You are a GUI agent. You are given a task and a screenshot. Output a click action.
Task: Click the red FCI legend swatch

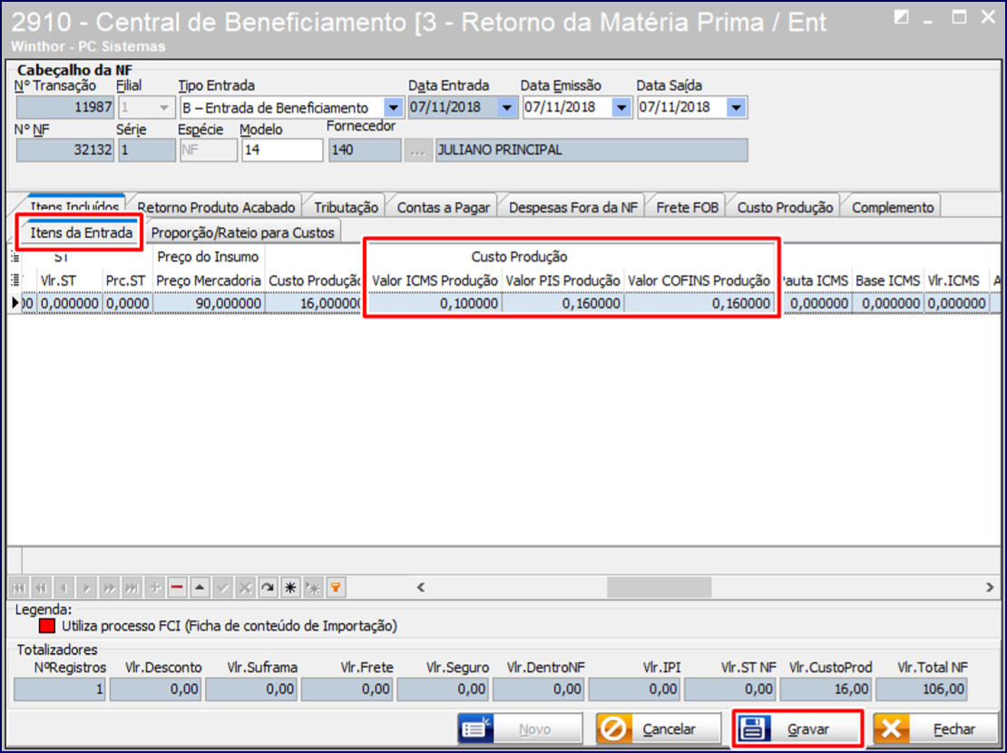pyautogui.click(x=47, y=626)
